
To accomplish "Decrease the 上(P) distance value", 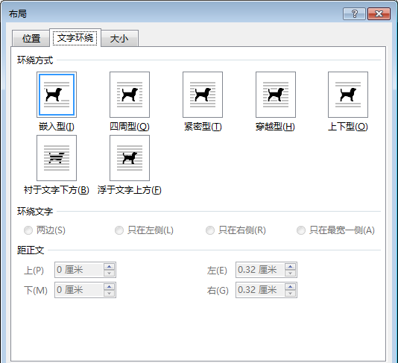I will tap(110, 273).
